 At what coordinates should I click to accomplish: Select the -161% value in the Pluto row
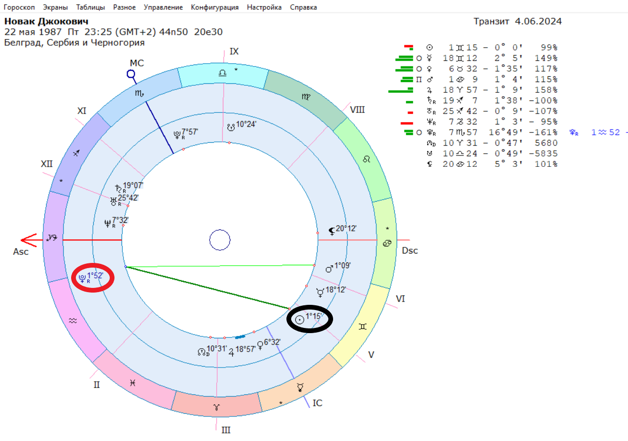543,132
